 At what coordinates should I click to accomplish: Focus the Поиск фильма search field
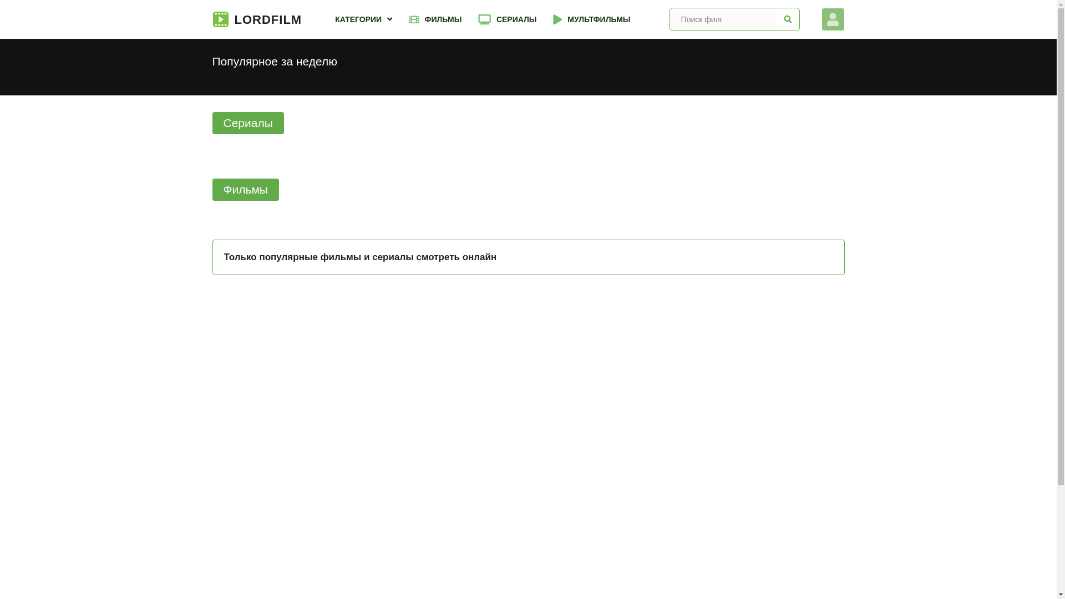click(723, 19)
